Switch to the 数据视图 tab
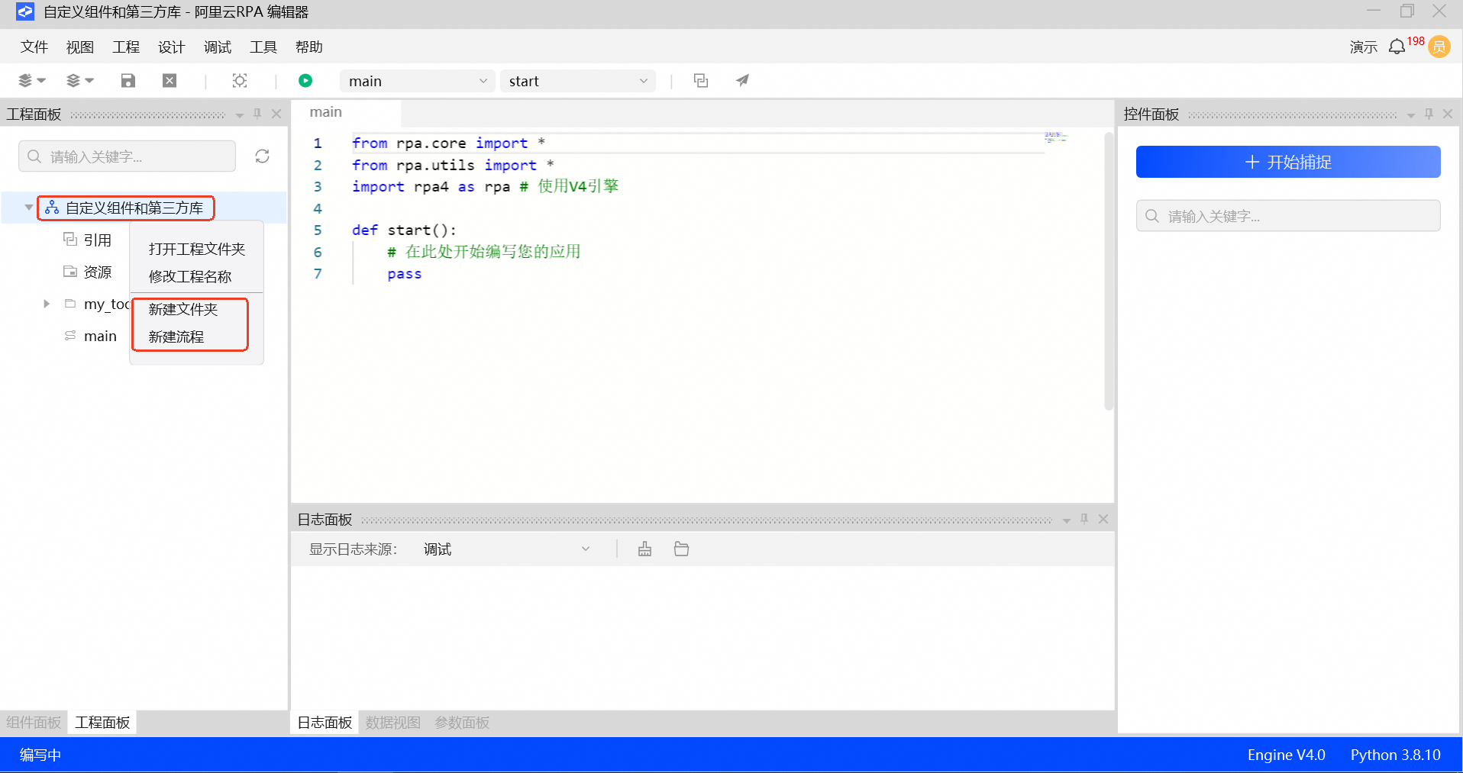Viewport: 1463px width, 773px height. coord(392,723)
